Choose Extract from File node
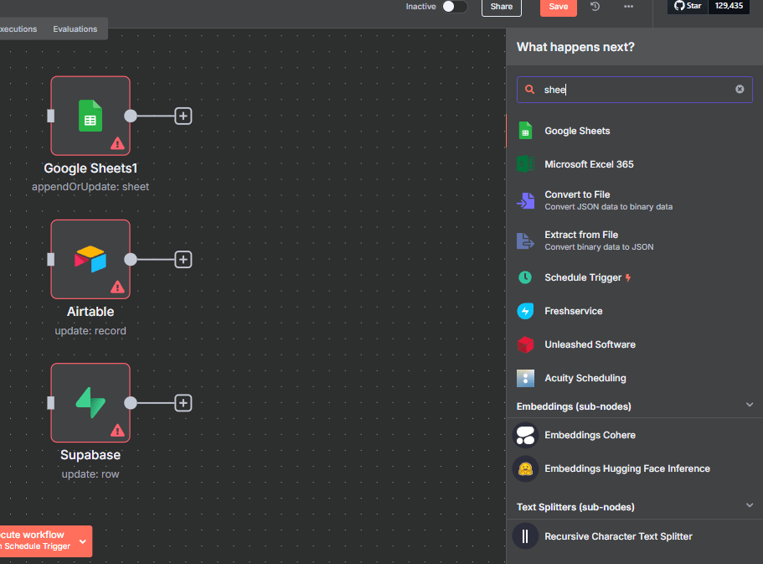This screenshot has width=763, height=564. [635, 241]
